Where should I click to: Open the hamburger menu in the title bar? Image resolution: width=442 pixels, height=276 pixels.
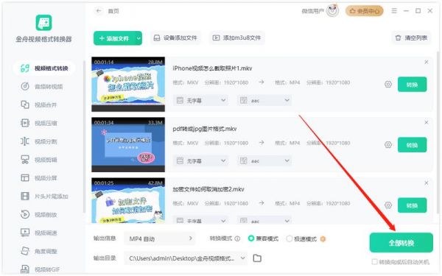click(394, 11)
